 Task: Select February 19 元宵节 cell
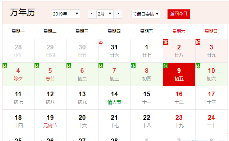50,121
